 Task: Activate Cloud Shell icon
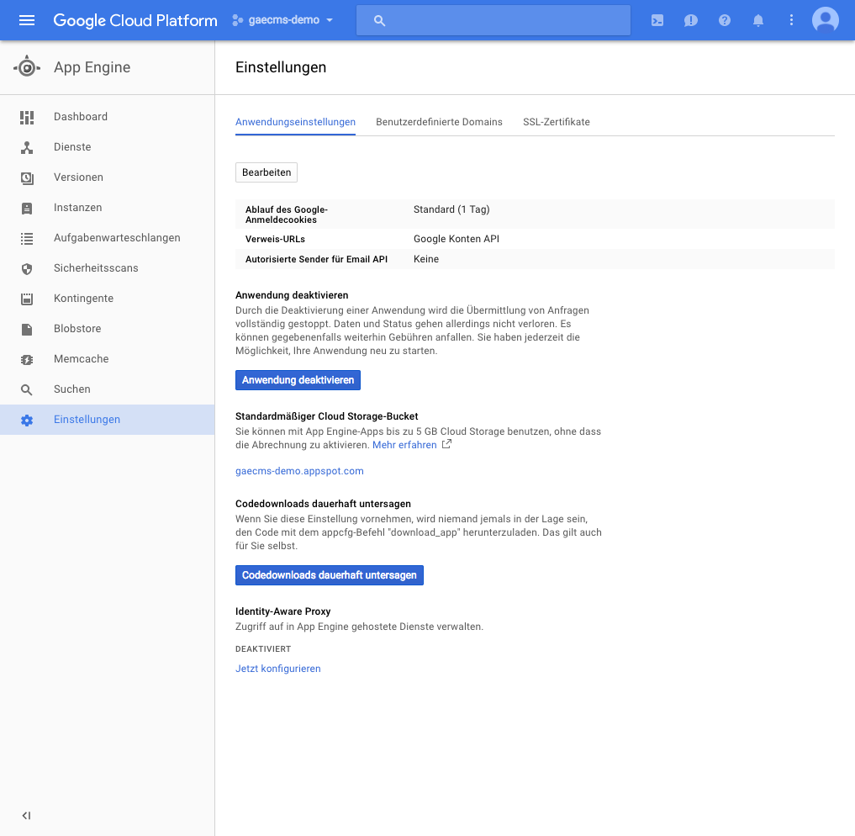tap(657, 21)
